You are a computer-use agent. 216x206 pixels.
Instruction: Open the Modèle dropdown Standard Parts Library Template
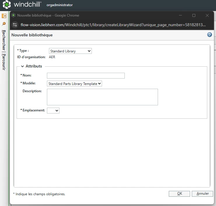pyautogui.click(x=74, y=84)
